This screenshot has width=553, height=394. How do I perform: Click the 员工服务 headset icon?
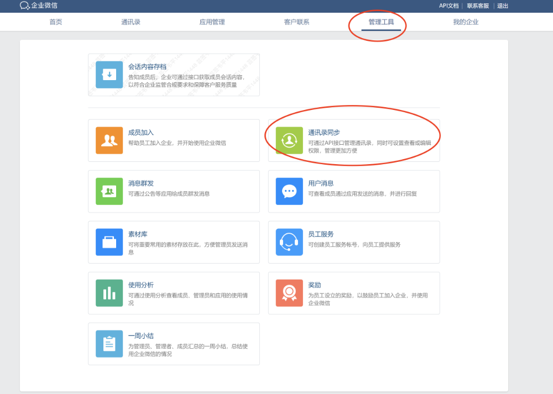289,242
